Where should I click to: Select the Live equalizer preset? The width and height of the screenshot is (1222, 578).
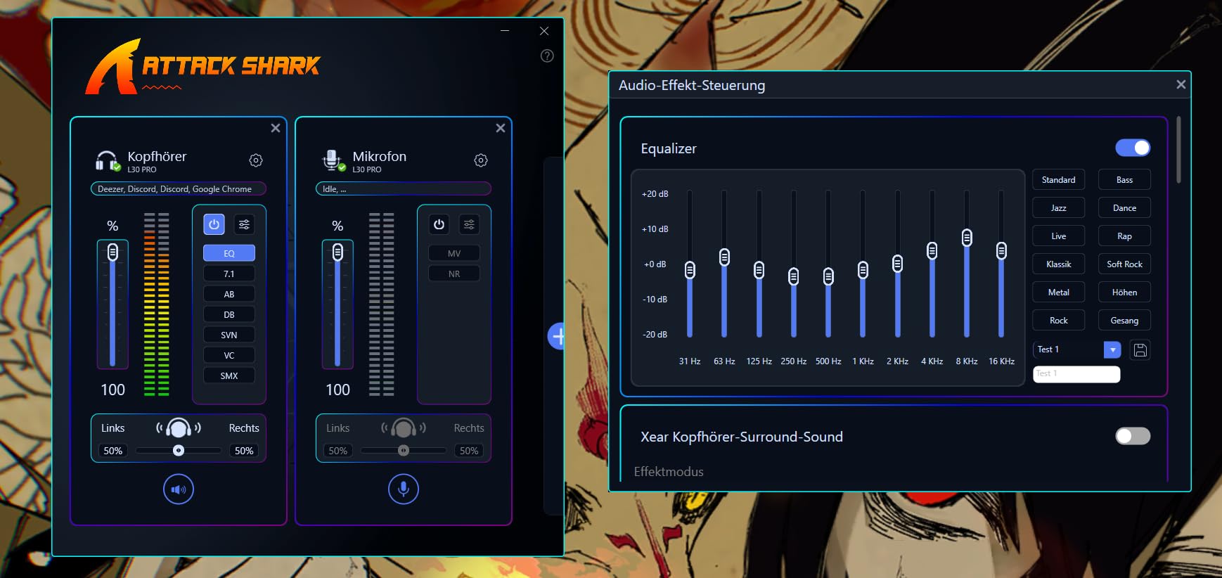(1058, 236)
